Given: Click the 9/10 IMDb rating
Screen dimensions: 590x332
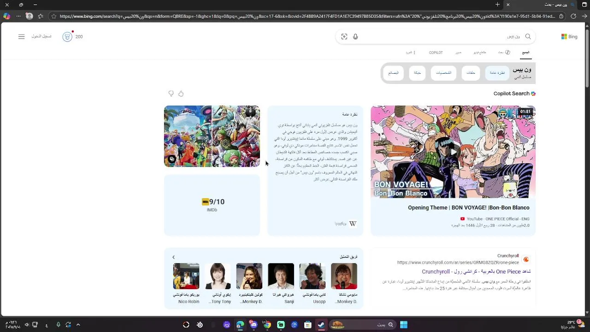Looking at the screenshot, I should pos(217,202).
